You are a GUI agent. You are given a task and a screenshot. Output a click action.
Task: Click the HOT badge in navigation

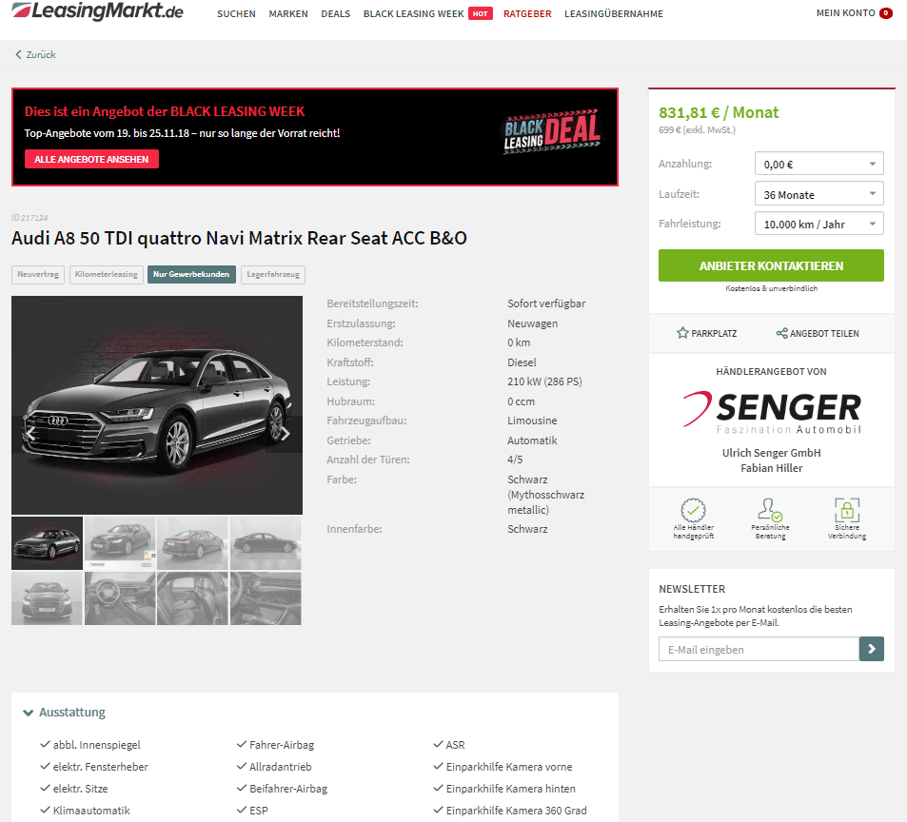coord(480,13)
